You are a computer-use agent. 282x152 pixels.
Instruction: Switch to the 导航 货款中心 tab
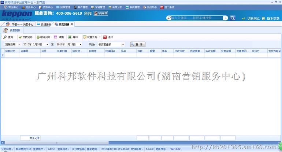(x=20, y=24)
